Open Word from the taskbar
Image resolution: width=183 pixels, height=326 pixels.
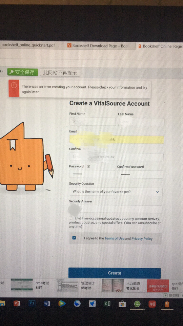click(x=47, y=304)
